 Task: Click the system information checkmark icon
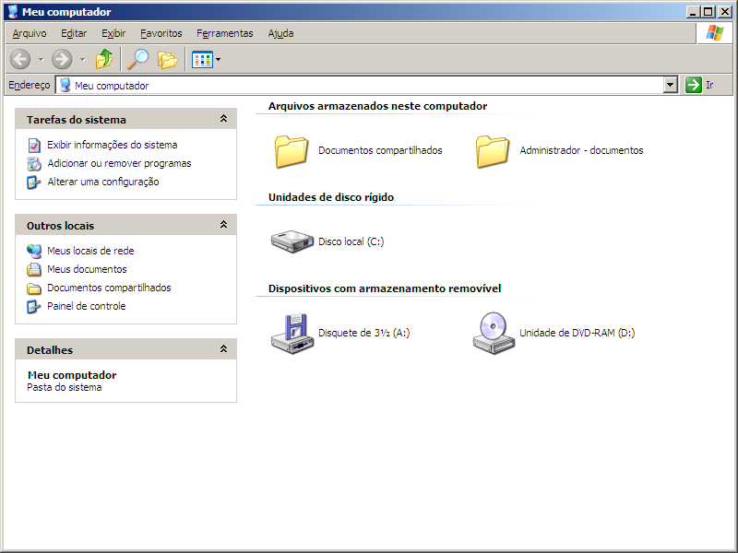pyautogui.click(x=34, y=146)
